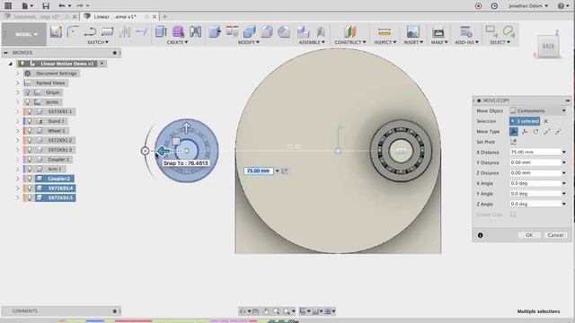The image size is (575, 323).
Task: Toggle lightbulb visibility for Stand:1
Action: (30, 121)
